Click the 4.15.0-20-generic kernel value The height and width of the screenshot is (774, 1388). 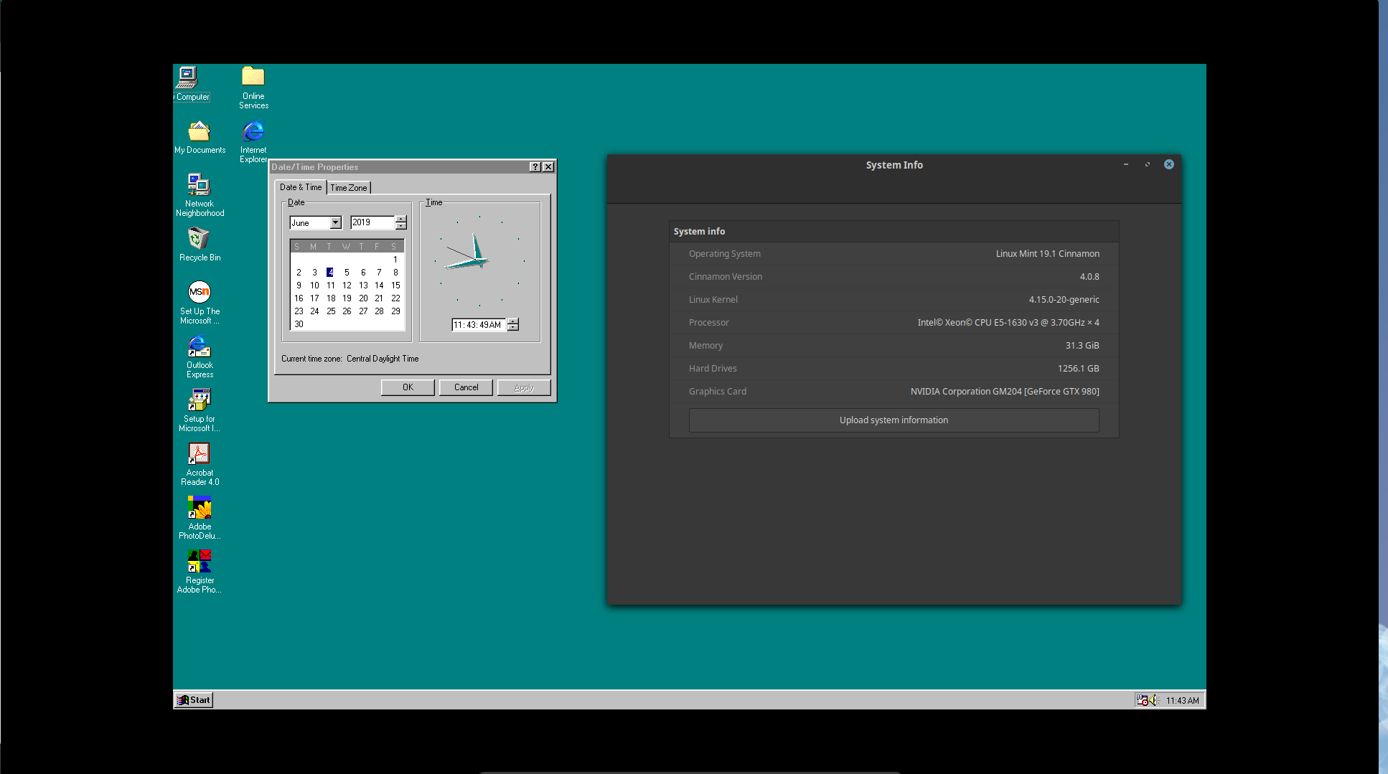[1064, 300]
